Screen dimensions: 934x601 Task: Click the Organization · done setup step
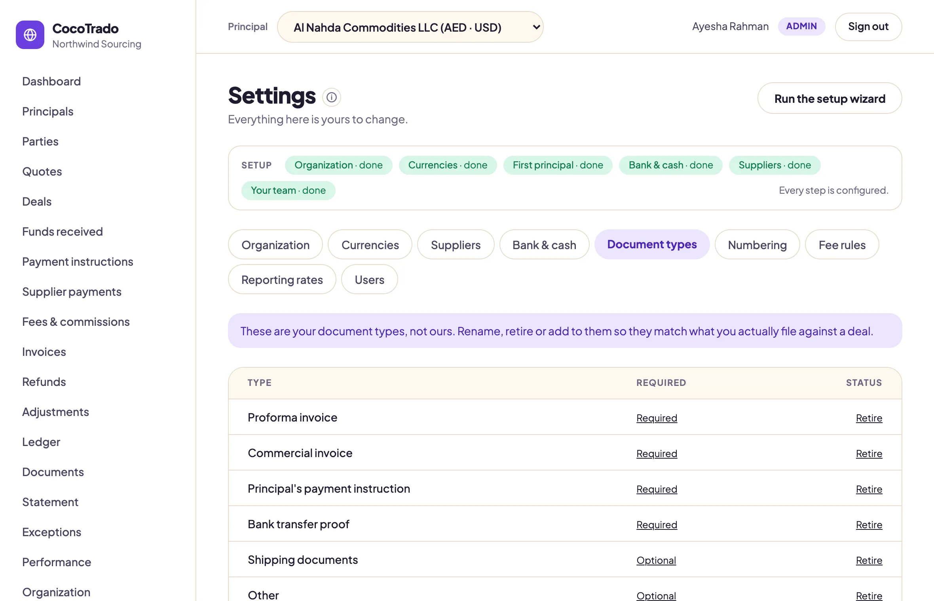pos(338,165)
